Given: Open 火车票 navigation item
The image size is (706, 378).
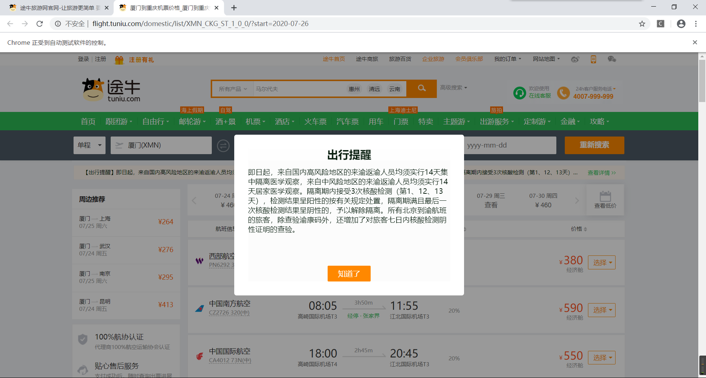Looking at the screenshot, I should pyautogui.click(x=315, y=121).
